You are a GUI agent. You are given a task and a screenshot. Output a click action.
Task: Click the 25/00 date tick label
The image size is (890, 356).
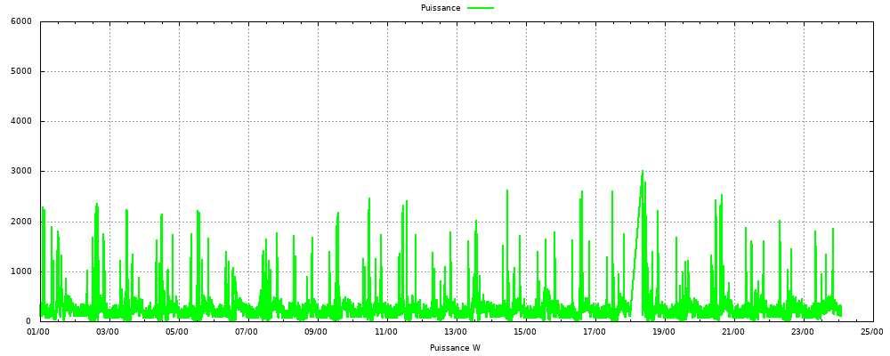pos(871,332)
